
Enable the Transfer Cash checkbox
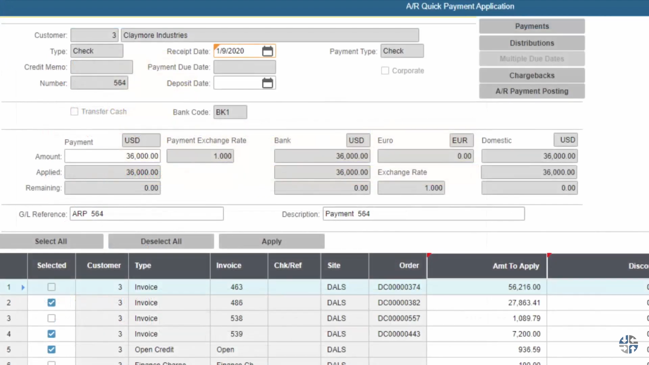[74, 111]
